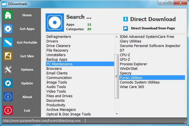Click the Update circular arrows icon
The height and width of the screenshot is (126, 189).
tap(8, 83)
